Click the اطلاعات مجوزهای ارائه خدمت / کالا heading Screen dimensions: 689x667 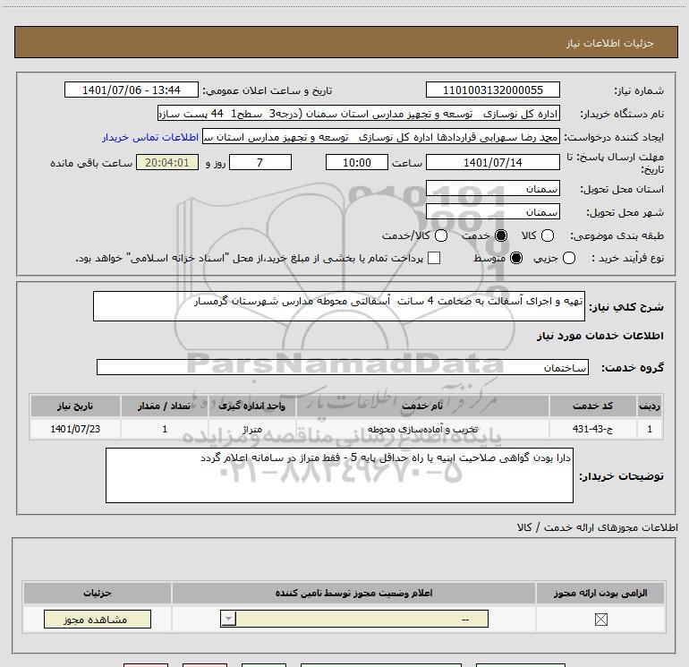point(597,527)
